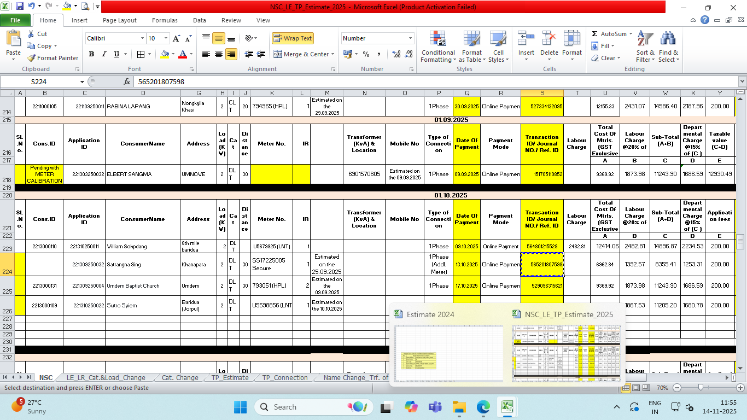
Task: Click the Find & Select binoculars icon
Action: [x=668, y=39]
